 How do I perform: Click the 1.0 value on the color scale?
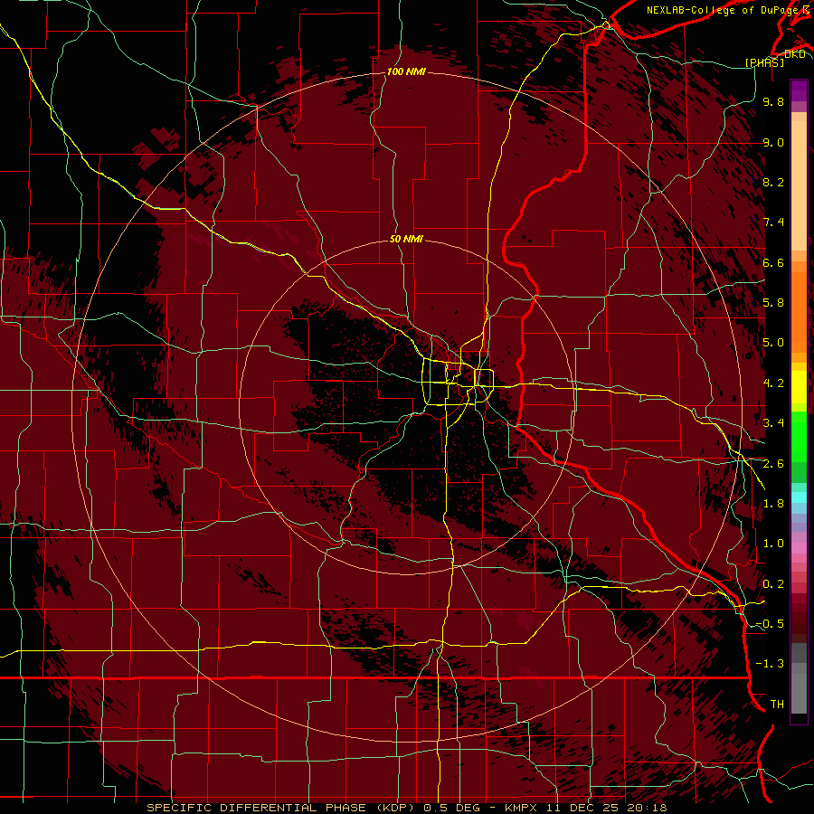point(773,544)
